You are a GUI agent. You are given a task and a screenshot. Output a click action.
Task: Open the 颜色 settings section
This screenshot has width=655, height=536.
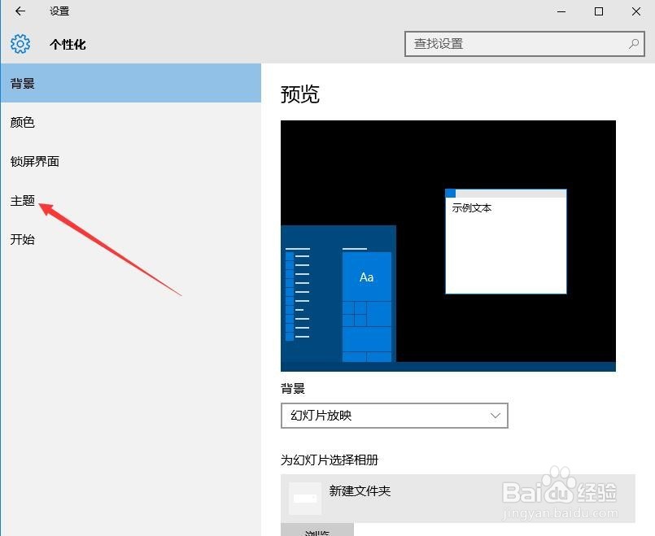point(22,122)
